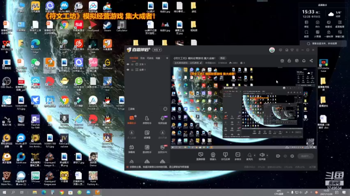Click the 直播屏幕 screen capture icon
Screen dimensions: 350x196
(200, 156)
